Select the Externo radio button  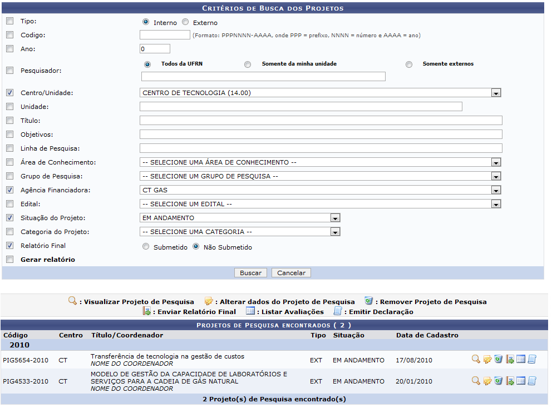point(185,22)
